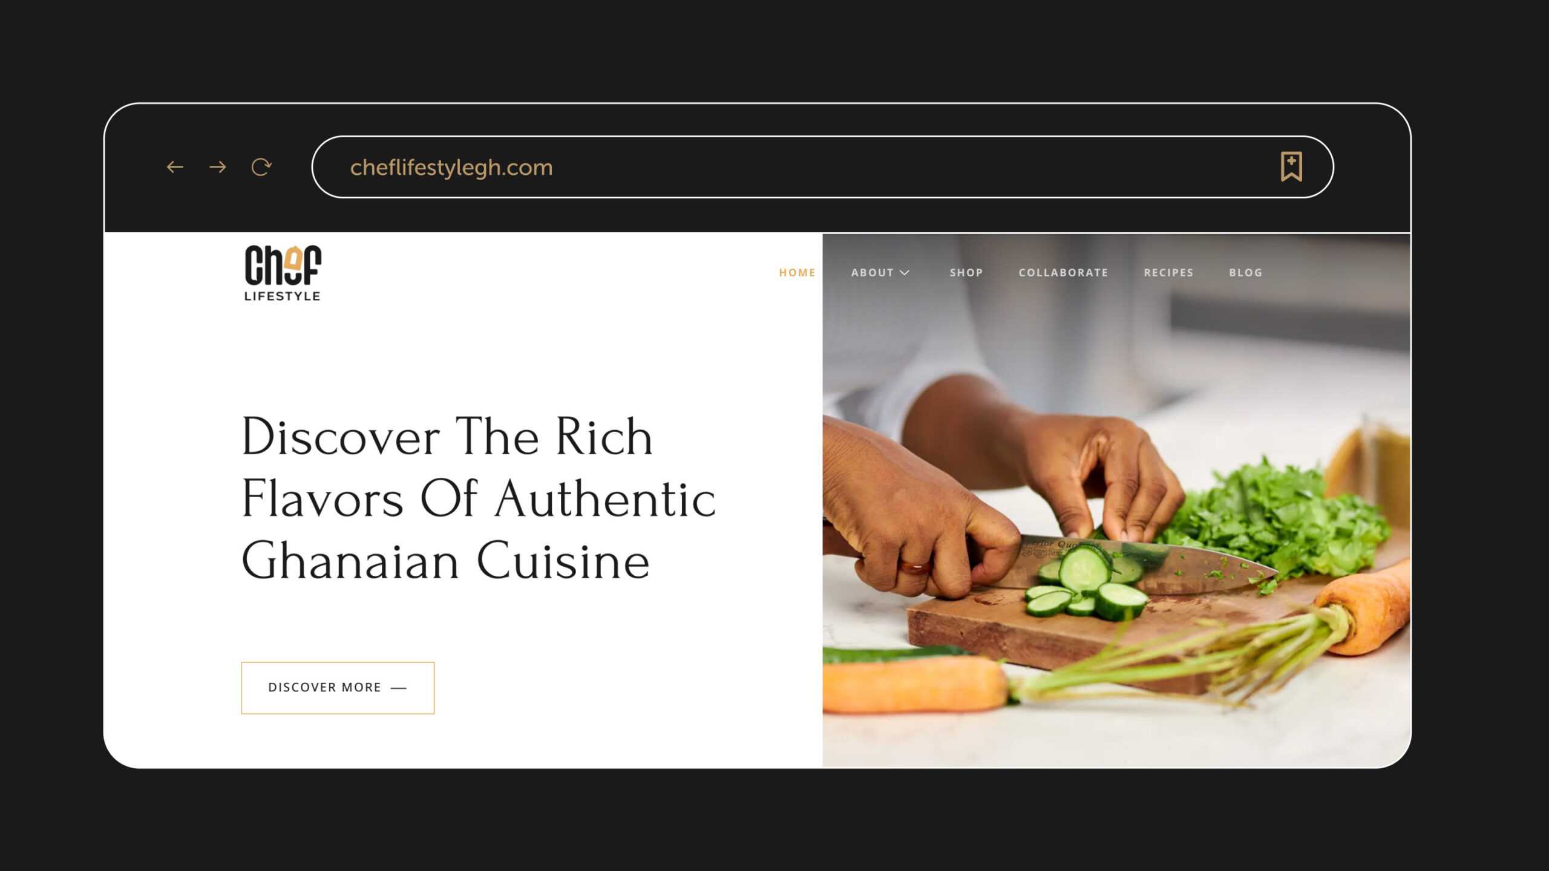Image resolution: width=1549 pixels, height=871 pixels.
Task: Open the Shop page
Action: 966,273
